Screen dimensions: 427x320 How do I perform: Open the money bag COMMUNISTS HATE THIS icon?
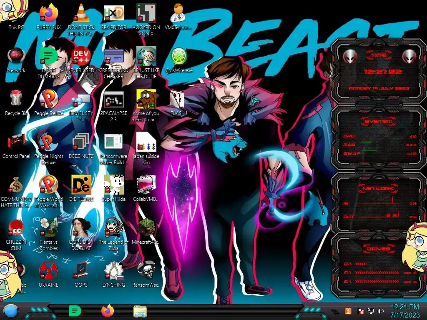click(x=16, y=192)
